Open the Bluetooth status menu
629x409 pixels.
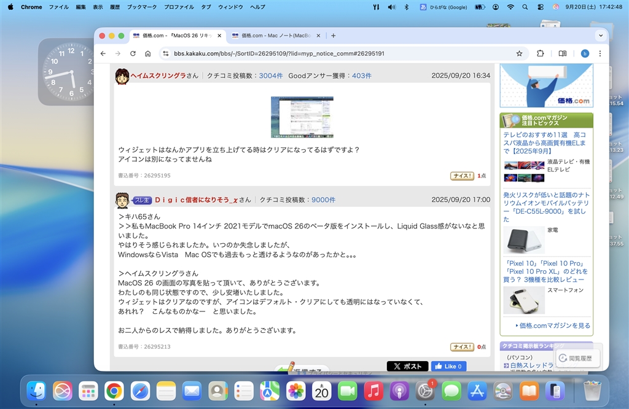407,7
